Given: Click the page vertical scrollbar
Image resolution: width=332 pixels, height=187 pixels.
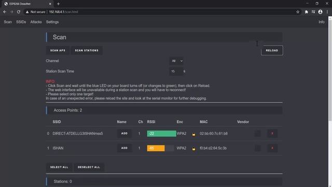Looking at the screenshot, I should coord(330,70).
